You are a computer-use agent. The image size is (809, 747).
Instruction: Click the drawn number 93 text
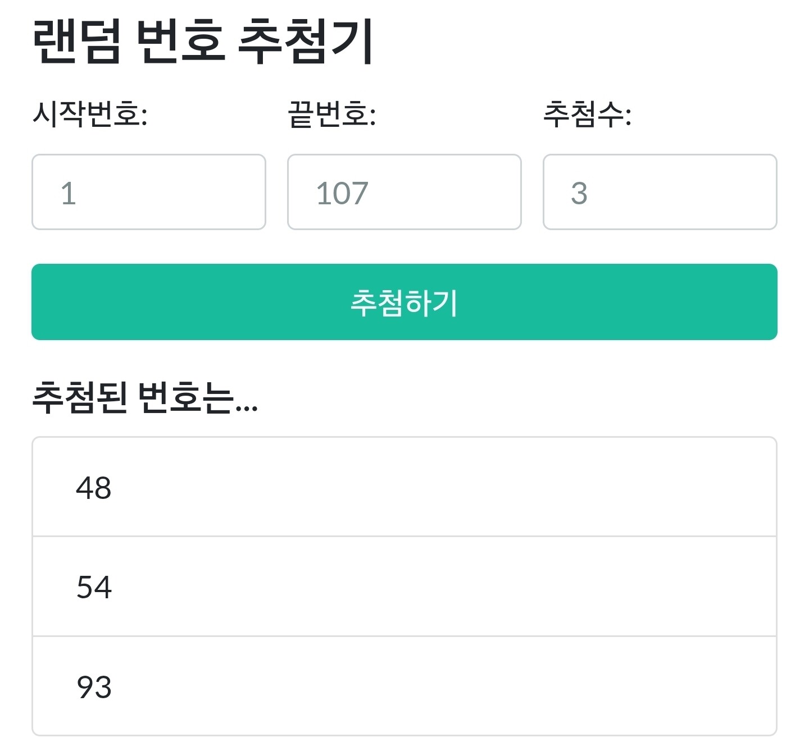pyautogui.click(x=94, y=686)
